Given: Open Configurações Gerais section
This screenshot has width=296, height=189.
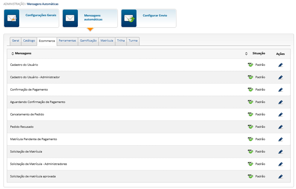Looking at the screenshot, I should pos(31,18).
